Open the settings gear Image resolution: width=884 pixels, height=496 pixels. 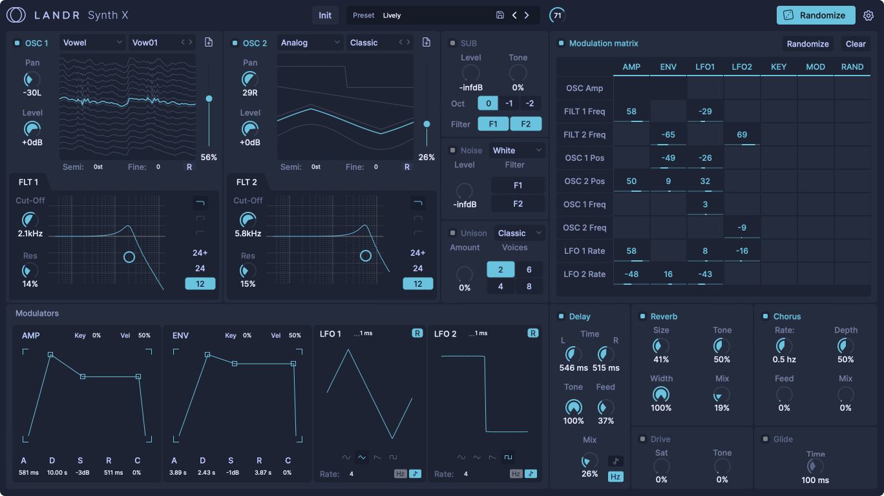(x=868, y=15)
